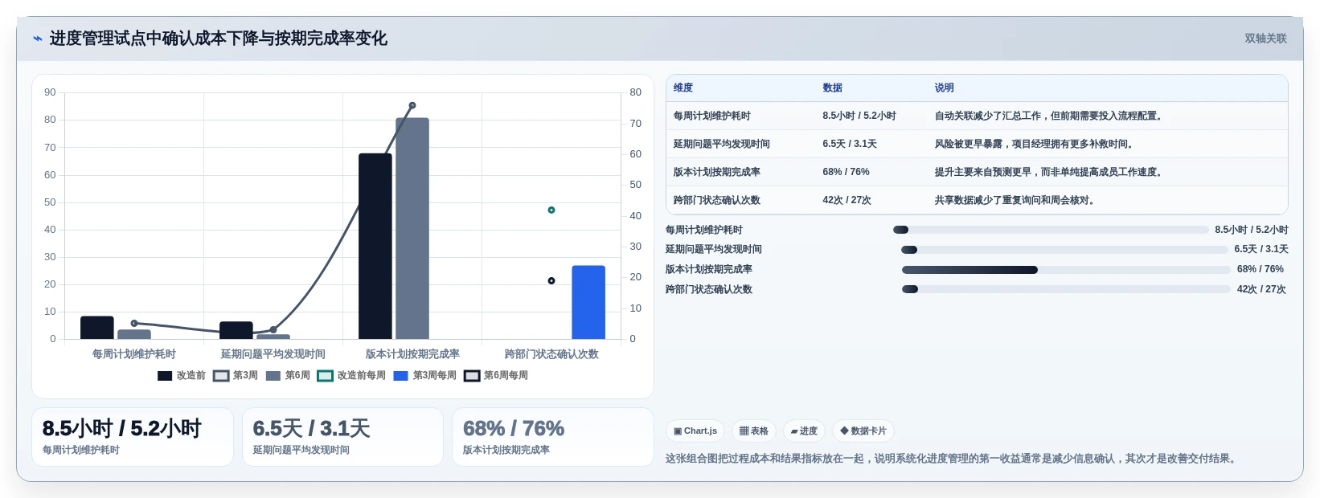The height and width of the screenshot is (498, 1320).
Task: Click x-axis label 延期问题平均发现时间
Action: point(273,354)
